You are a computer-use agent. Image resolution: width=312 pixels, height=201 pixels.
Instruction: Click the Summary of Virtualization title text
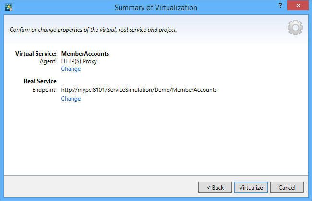point(156,8)
